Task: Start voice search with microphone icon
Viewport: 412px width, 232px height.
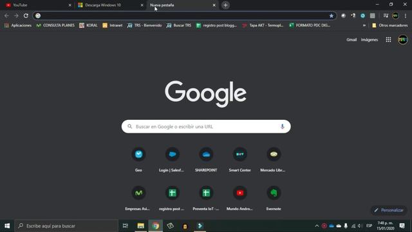Action: coord(282,126)
